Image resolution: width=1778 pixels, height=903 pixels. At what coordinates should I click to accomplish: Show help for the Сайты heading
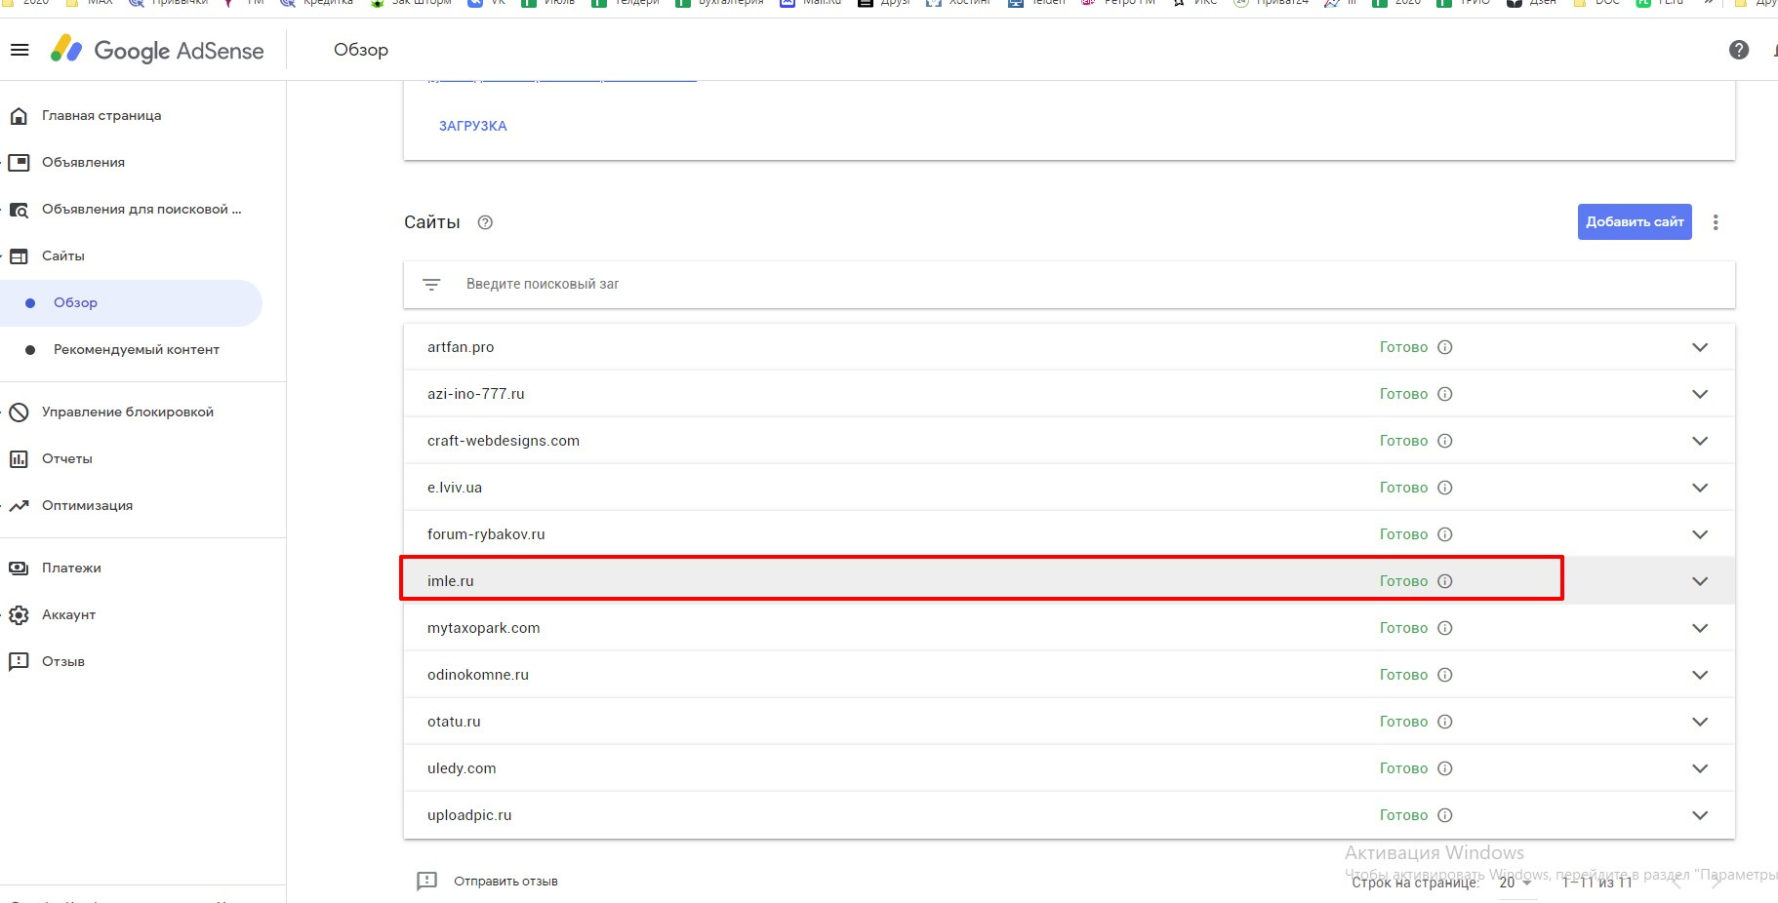pyautogui.click(x=485, y=222)
